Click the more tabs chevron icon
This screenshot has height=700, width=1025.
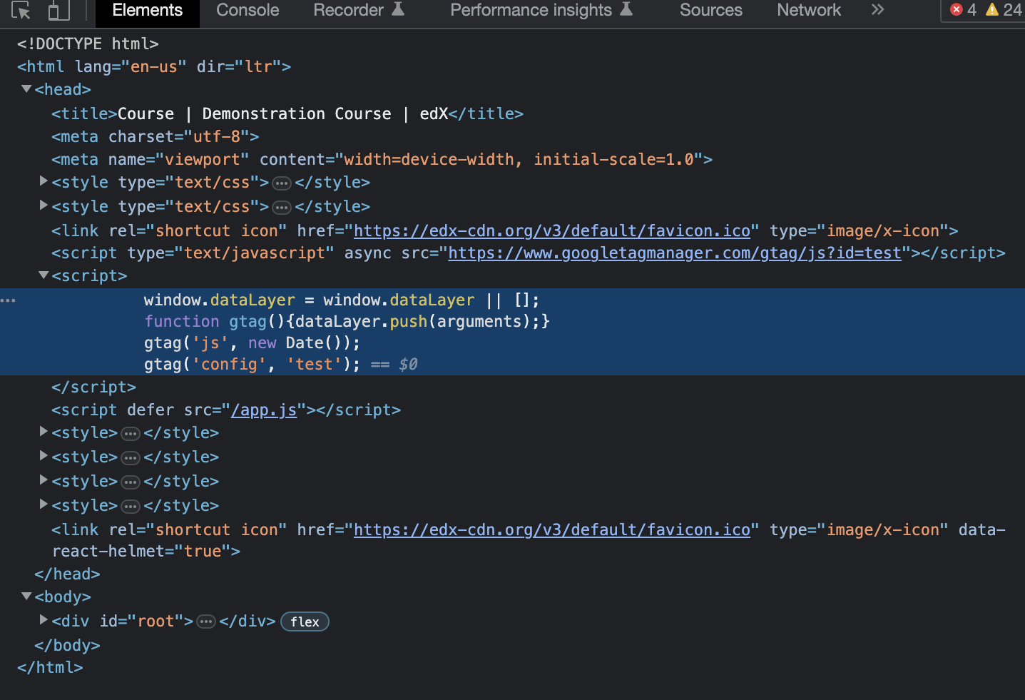pos(877,10)
